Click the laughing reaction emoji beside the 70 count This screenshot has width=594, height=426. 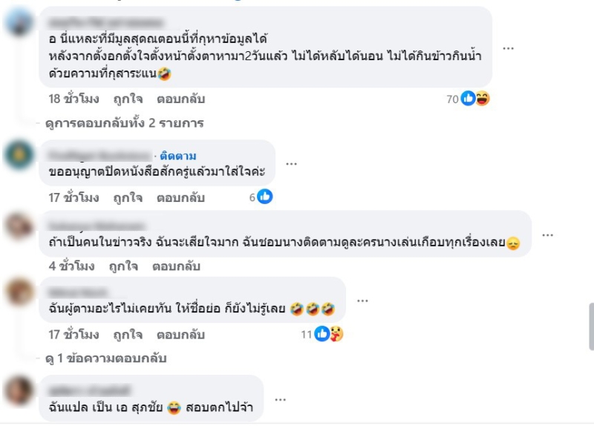482,99
